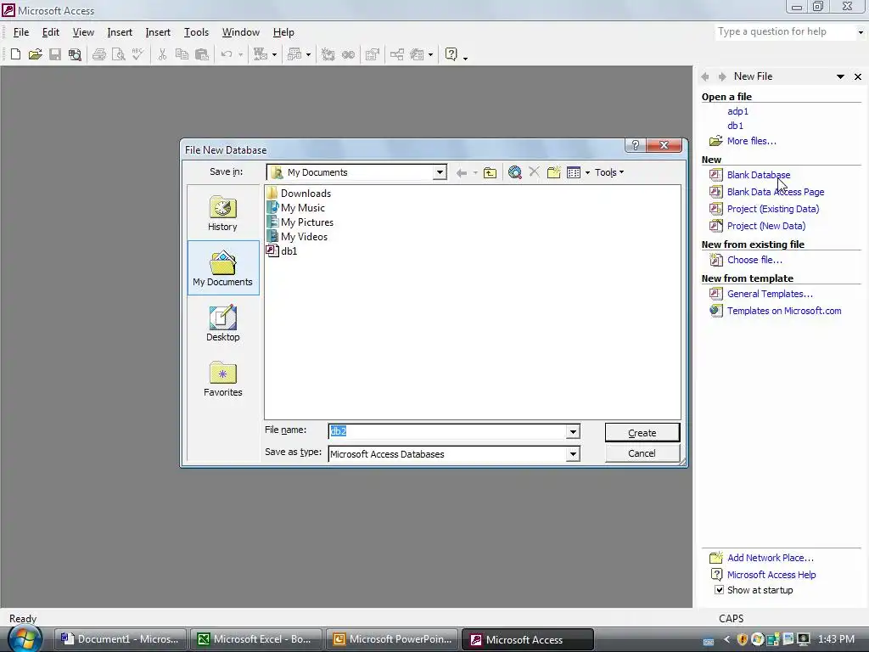869x652 pixels.
Task: Click the Print Preview toolbar icon
Action: (118, 54)
